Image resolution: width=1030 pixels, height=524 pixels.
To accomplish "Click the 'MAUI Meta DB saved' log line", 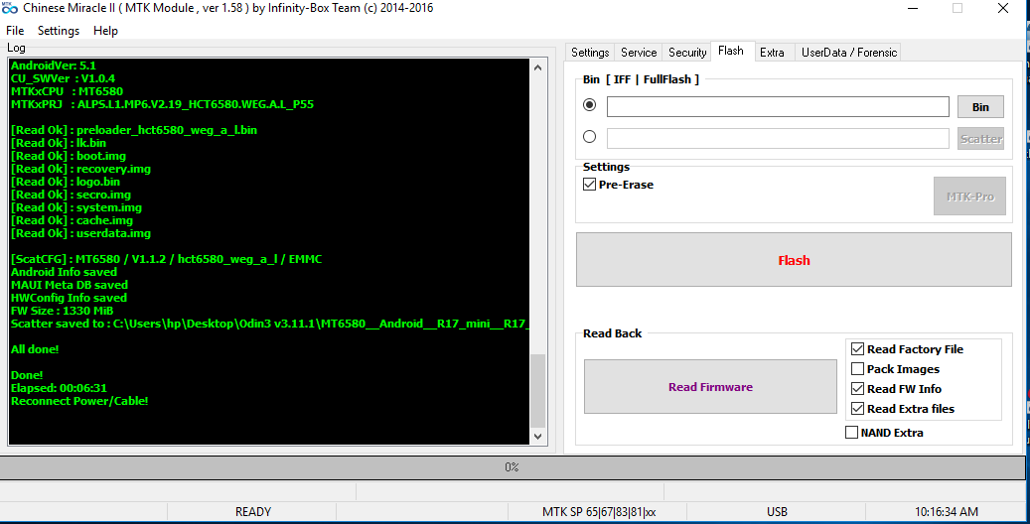I will pos(69,285).
